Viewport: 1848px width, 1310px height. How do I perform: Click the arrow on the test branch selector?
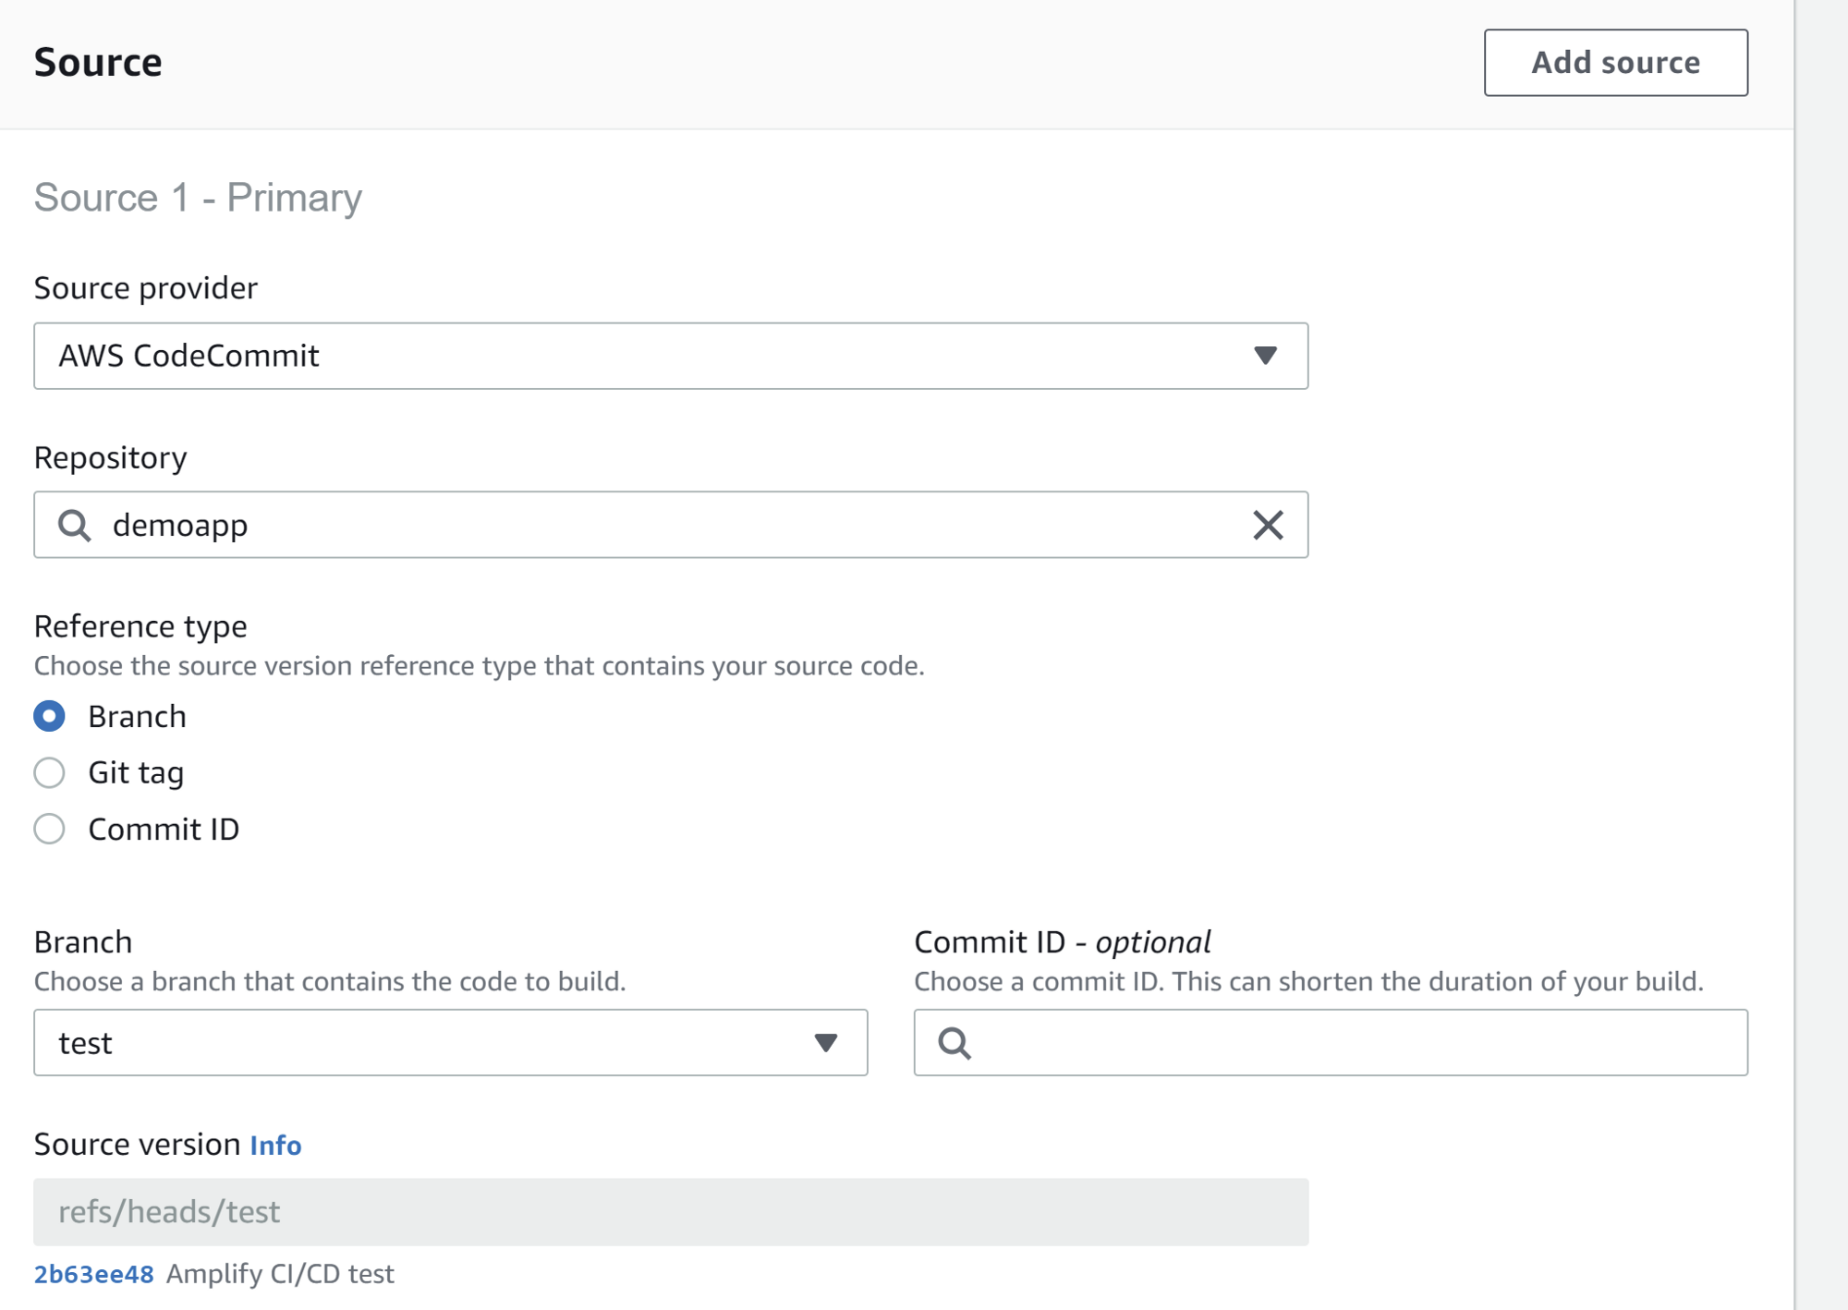click(825, 1042)
